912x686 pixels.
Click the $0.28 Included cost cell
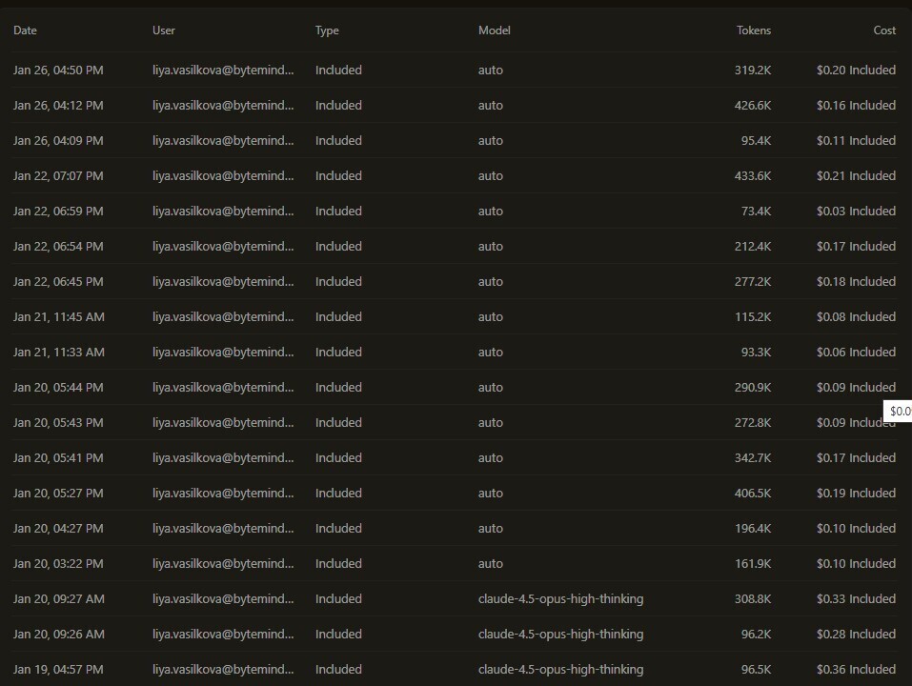point(856,635)
